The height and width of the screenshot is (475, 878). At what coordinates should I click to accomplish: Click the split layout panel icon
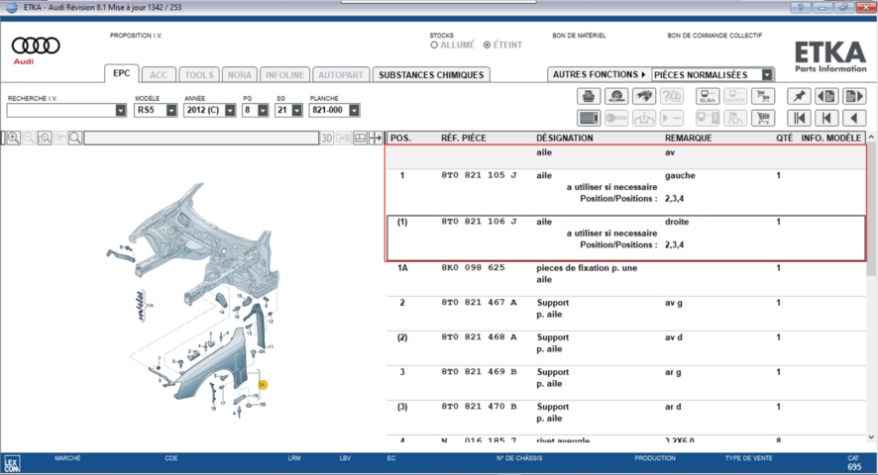[x=360, y=138]
